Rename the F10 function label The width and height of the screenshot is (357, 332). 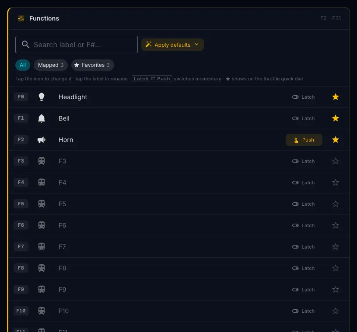[x=63, y=311]
